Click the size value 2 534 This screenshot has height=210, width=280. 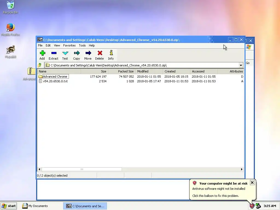103,81
